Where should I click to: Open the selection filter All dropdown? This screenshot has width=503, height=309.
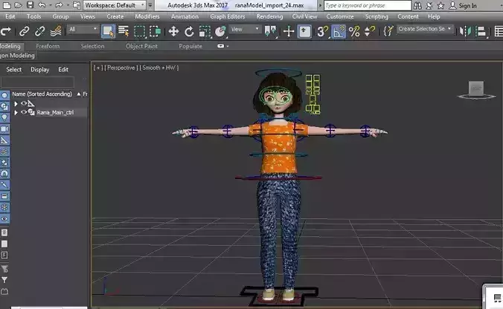point(83,30)
